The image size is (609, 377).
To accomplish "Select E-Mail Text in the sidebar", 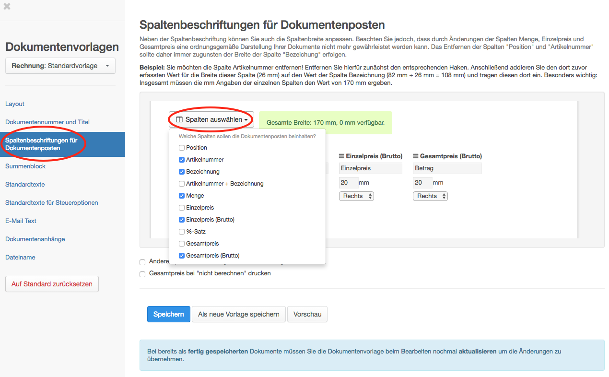I will click(x=21, y=221).
